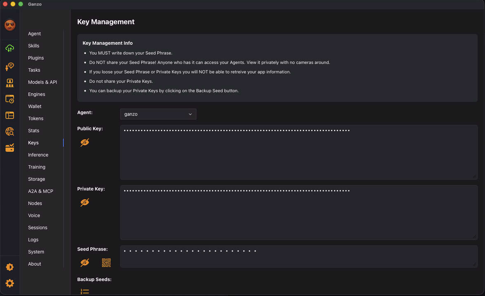Open the person chat bubble icon
Screen dimensions: 485x296
click(x=10, y=67)
